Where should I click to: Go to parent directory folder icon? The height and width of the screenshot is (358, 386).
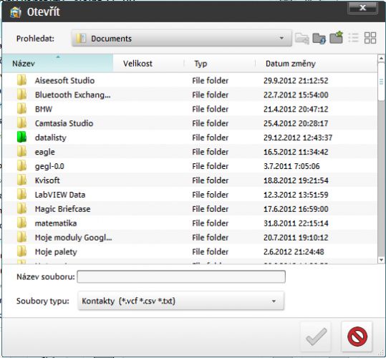click(319, 39)
